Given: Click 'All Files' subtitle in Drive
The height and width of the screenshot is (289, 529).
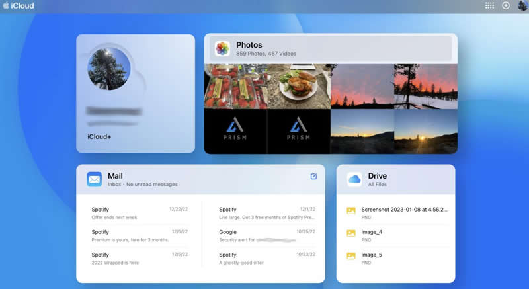Looking at the screenshot, I should (x=377, y=184).
